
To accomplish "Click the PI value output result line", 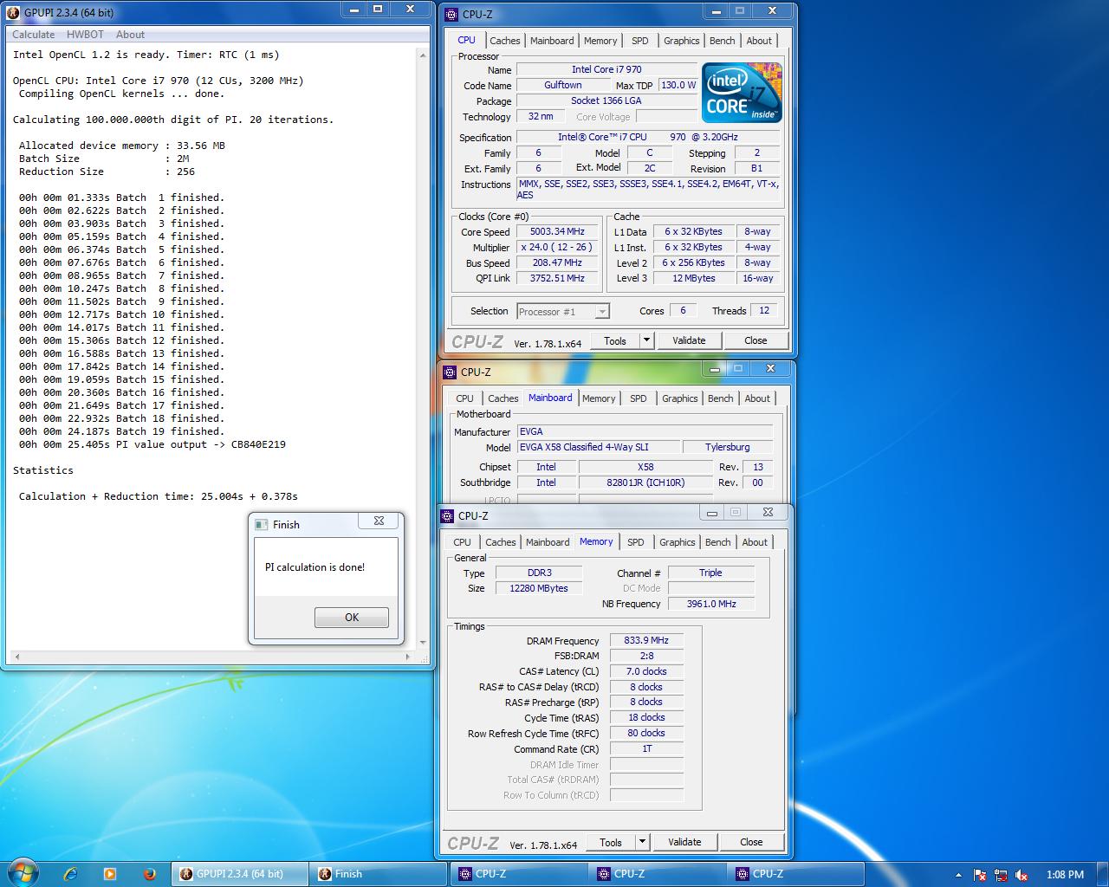I will pyautogui.click(x=152, y=444).
